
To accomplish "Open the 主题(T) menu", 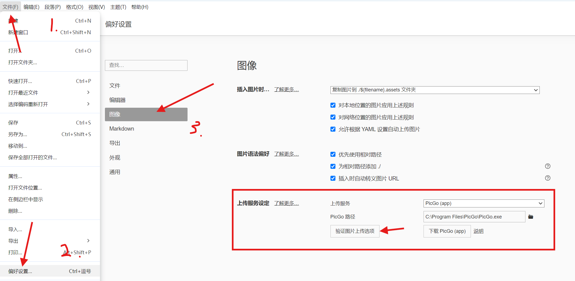I will tap(118, 7).
